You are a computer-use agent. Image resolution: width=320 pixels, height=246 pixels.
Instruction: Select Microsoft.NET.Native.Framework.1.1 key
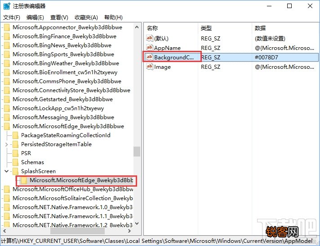click(x=73, y=216)
